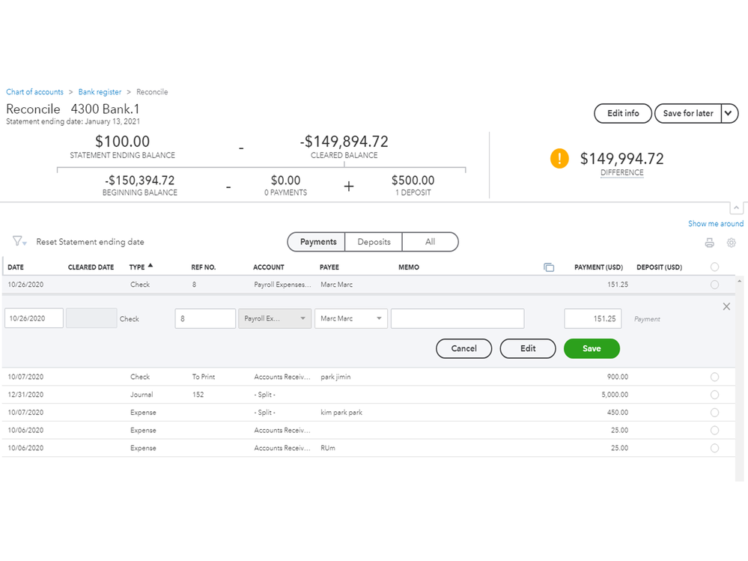The image size is (748, 561).
Task: Click the RUm payee cell
Action: (328, 449)
